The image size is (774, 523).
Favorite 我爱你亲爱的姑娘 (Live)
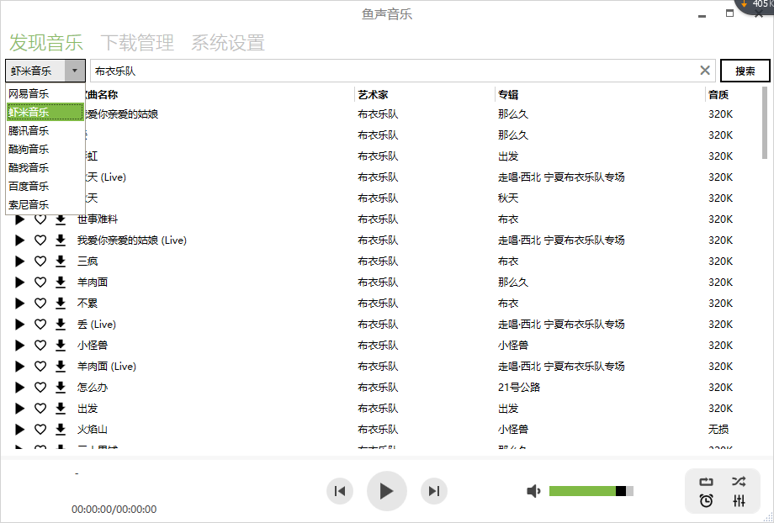click(40, 240)
